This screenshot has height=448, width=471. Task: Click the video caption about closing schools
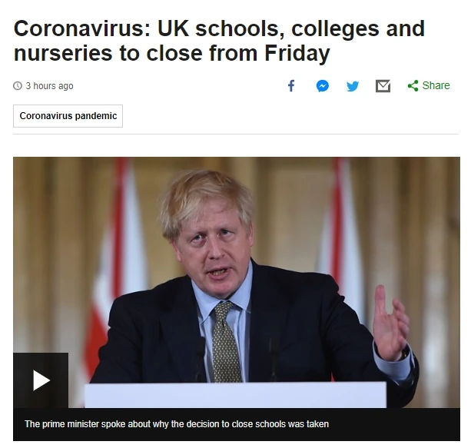(x=177, y=424)
